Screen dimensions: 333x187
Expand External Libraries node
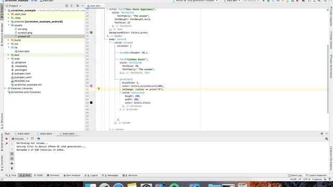pos(5,88)
